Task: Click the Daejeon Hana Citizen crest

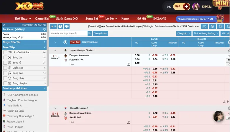Action: point(66,113)
